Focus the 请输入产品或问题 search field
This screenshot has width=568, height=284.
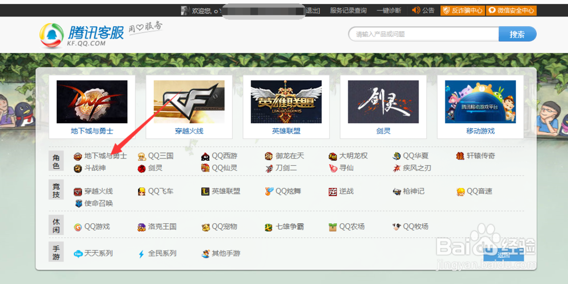(x=424, y=35)
